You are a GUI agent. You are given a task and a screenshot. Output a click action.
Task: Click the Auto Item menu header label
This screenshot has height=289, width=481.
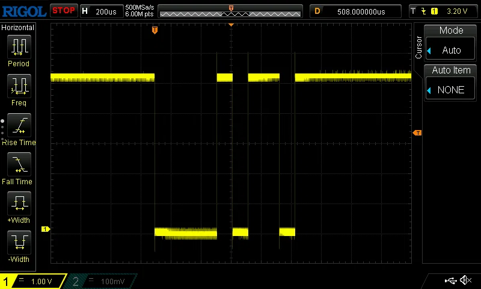click(x=451, y=70)
